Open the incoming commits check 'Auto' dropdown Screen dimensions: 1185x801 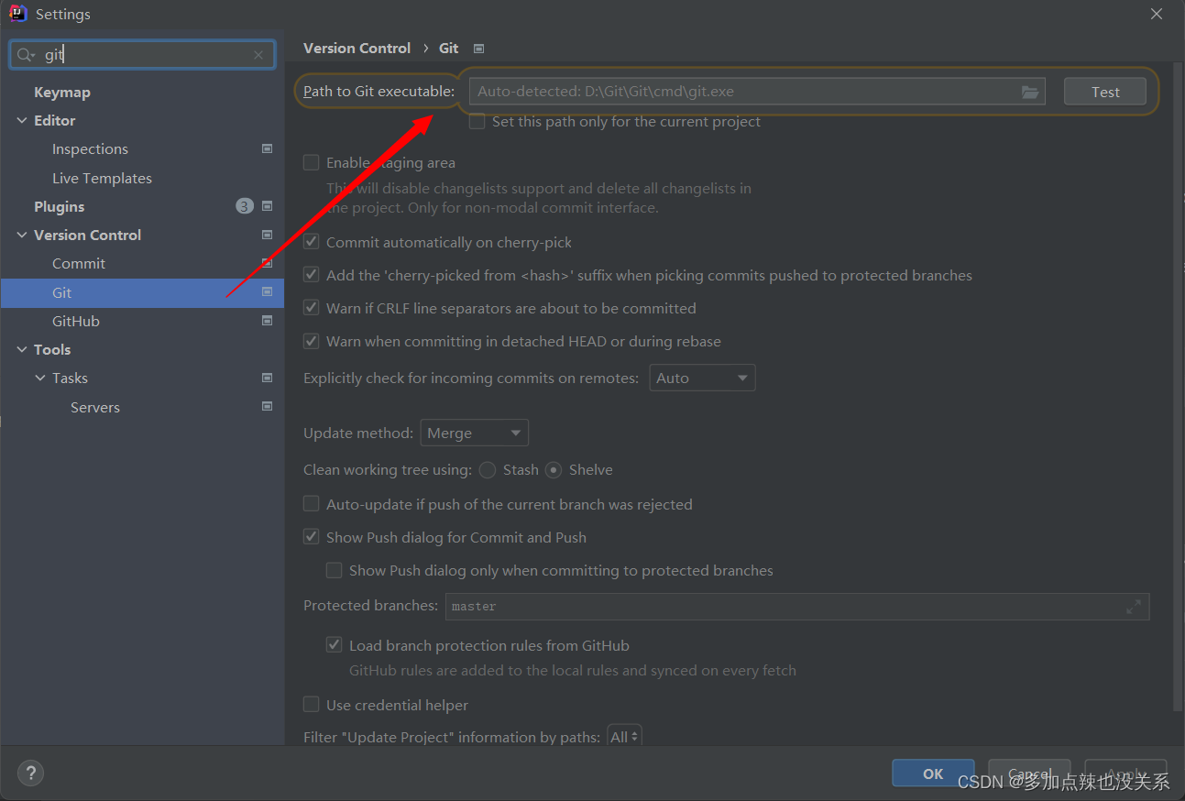[x=702, y=378]
